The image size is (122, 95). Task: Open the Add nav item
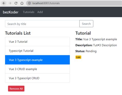coord(40,12)
